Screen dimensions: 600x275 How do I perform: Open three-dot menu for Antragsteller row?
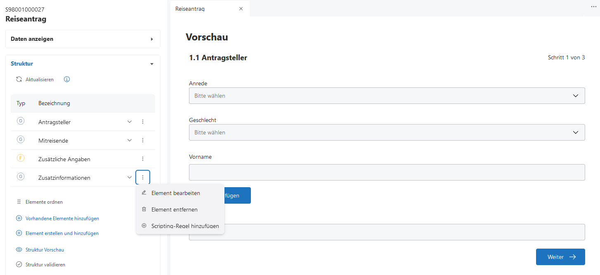[143, 122]
